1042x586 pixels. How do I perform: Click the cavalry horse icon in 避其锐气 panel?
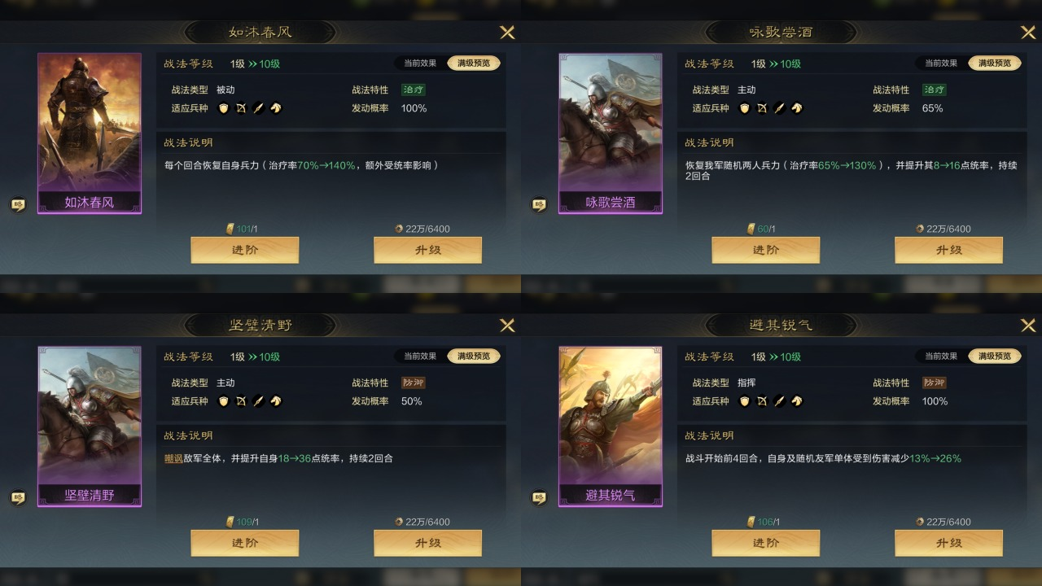[x=797, y=401]
